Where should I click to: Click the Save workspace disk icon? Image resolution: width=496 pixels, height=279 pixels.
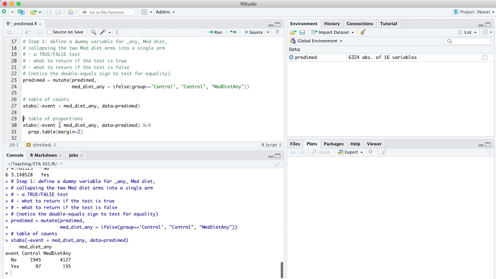point(302,32)
